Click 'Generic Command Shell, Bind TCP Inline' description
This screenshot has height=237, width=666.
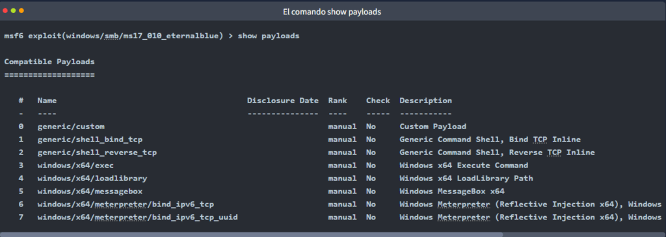pos(490,140)
